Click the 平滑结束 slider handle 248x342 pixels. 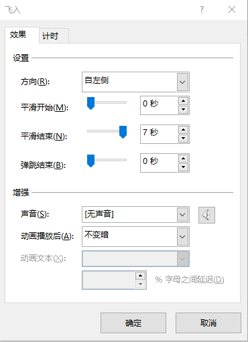(x=123, y=132)
